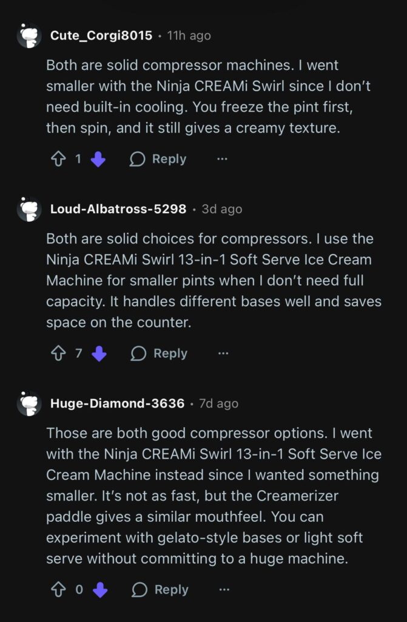Reply to Loud-Albatross-5298's comment
Screen dimensions: 407x622
coord(160,354)
